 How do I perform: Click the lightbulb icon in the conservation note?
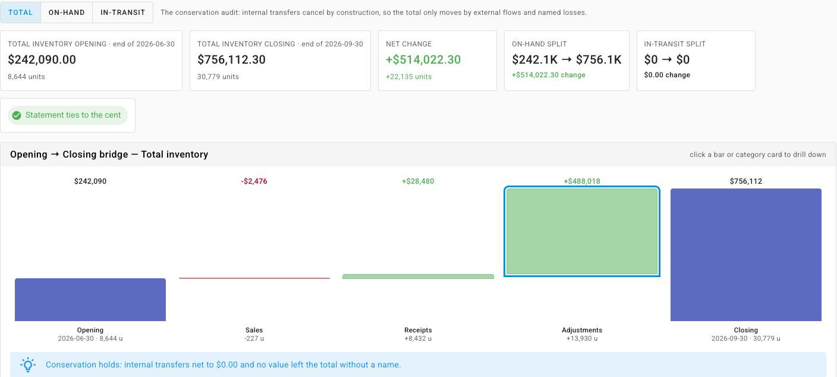(x=28, y=365)
